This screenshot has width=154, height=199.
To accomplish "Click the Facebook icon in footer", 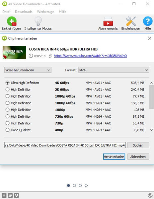I will coord(4,195).
